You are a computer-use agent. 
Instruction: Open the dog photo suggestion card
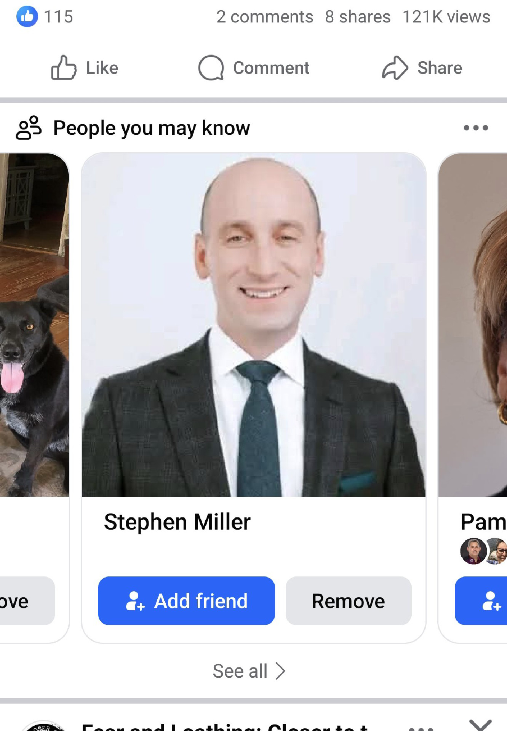[x=34, y=325]
